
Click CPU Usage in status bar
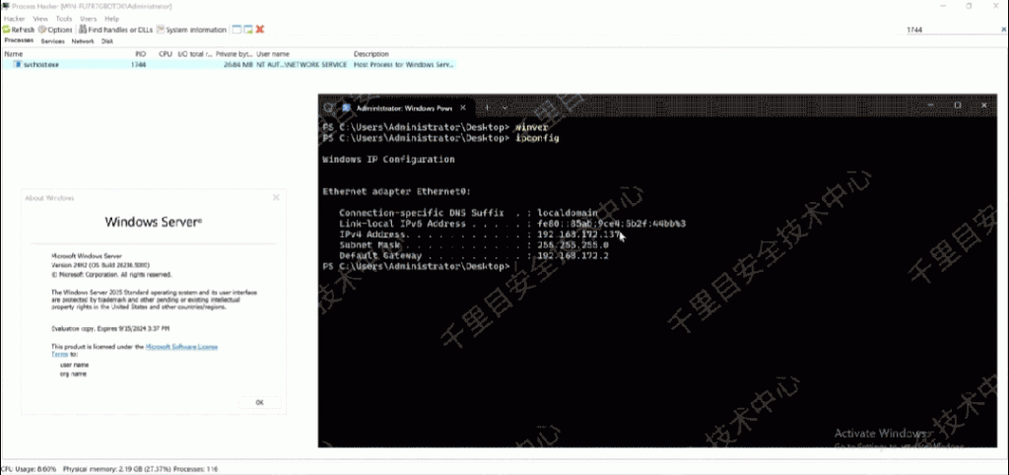coord(29,469)
